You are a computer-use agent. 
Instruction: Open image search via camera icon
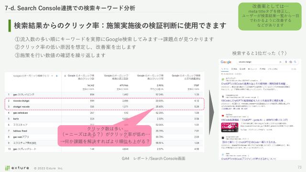291,62
